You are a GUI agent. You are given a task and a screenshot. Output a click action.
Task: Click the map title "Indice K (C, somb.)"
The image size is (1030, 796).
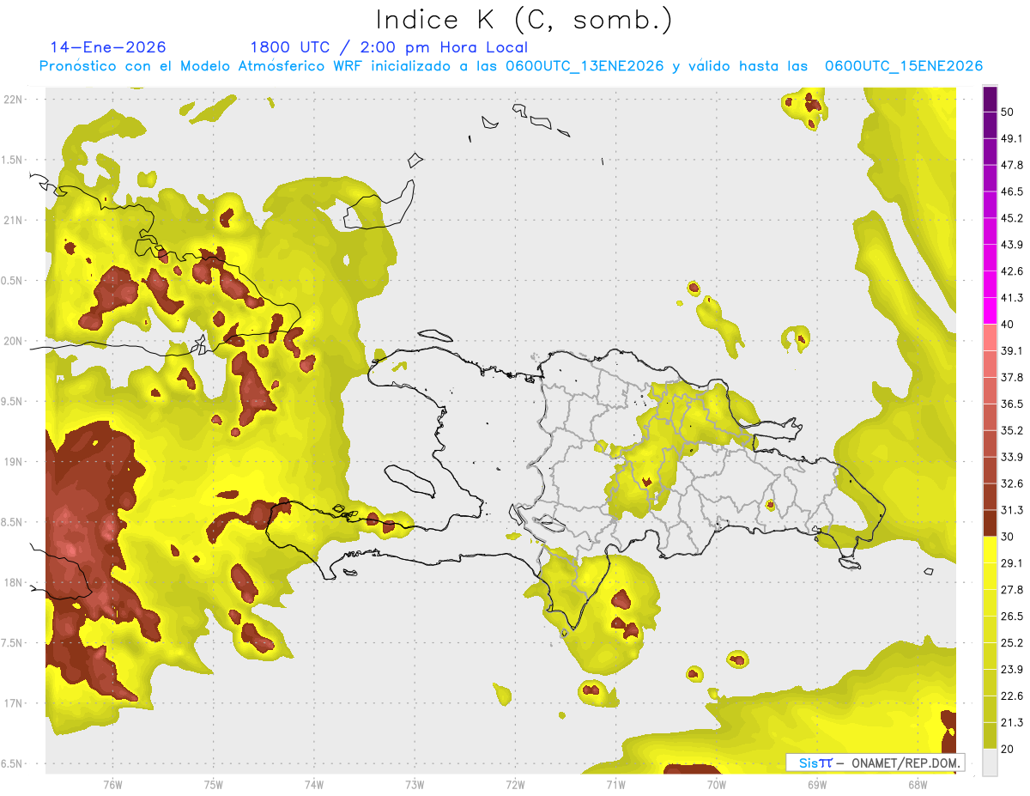[x=524, y=20]
